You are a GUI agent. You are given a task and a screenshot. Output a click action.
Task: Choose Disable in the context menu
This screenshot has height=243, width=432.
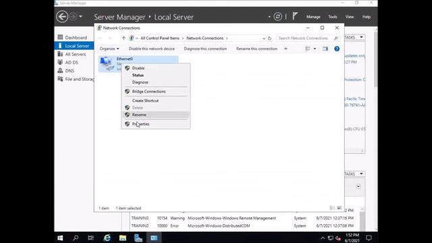click(156, 67)
